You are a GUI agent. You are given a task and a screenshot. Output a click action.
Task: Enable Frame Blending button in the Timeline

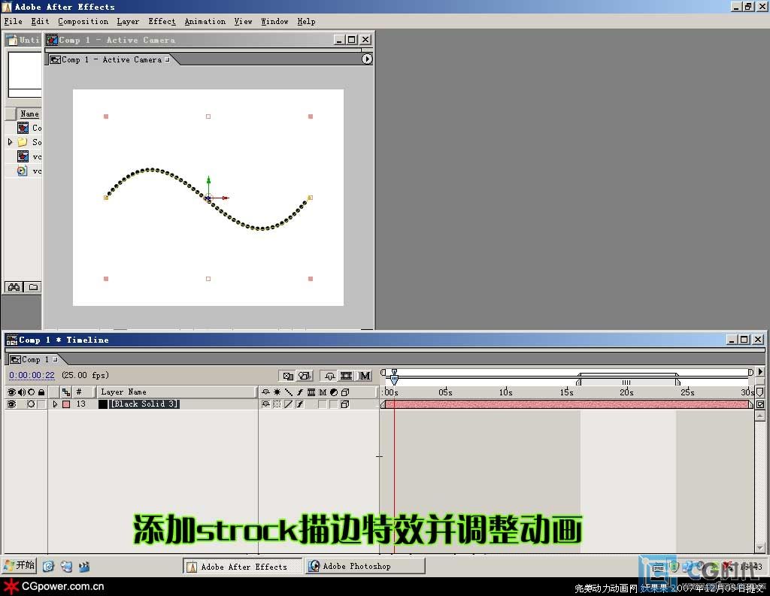pos(347,376)
